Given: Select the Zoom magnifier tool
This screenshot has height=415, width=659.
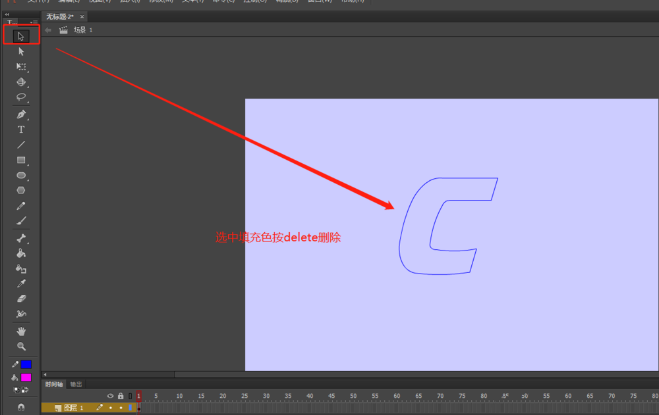Looking at the screenshot, I should 21,347.
